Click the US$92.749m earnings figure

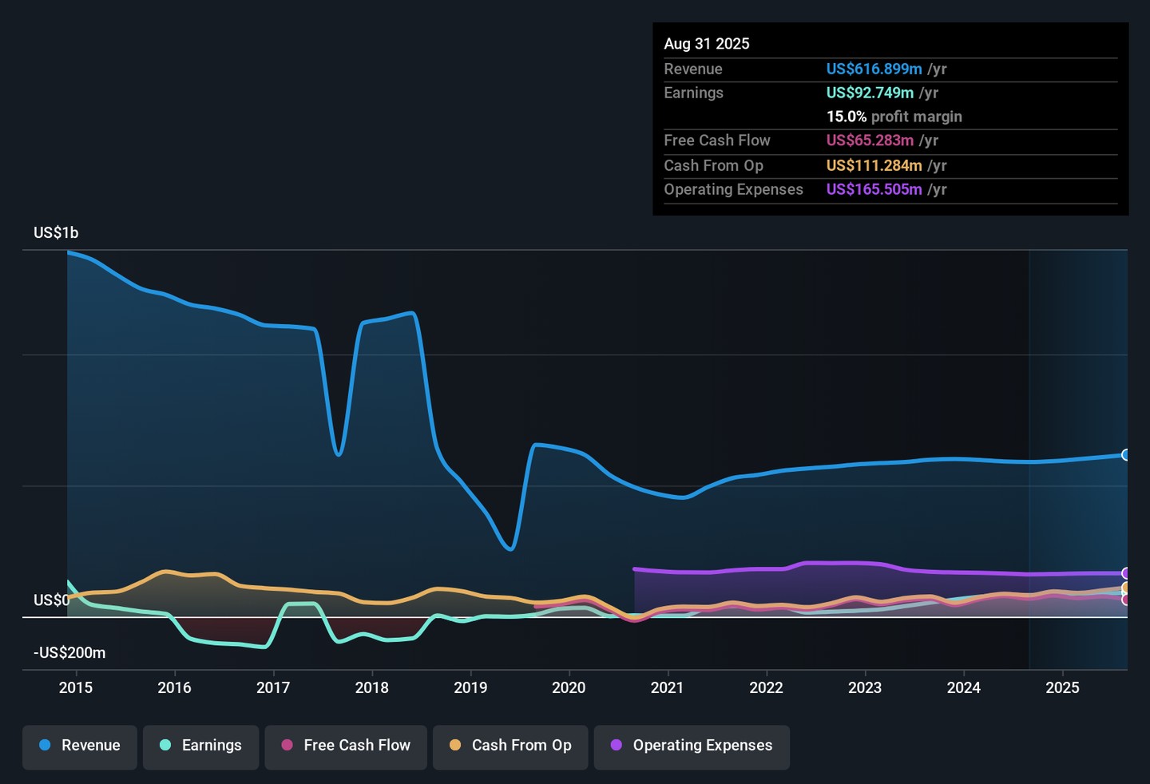click(870, 93)
